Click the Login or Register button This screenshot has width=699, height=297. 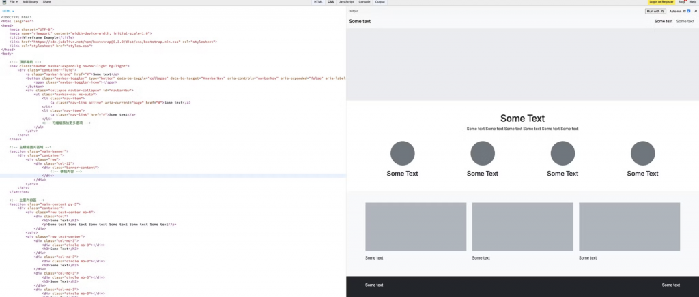pyautogui.click(x=661, y=2)
